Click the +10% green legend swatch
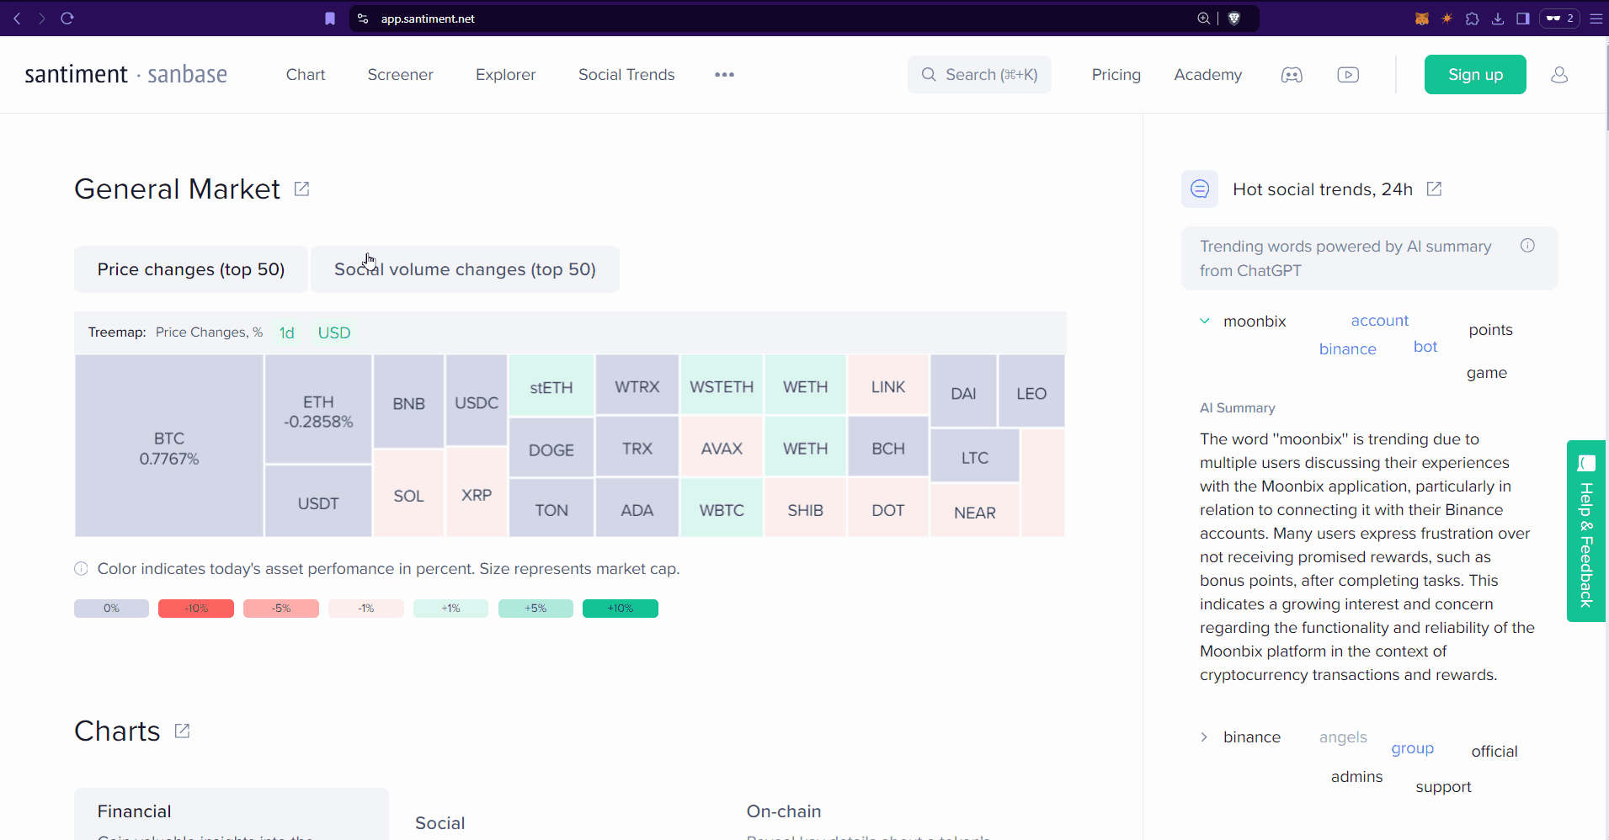The width and height of the screenshot is (1609, 840). pos(620,609)
